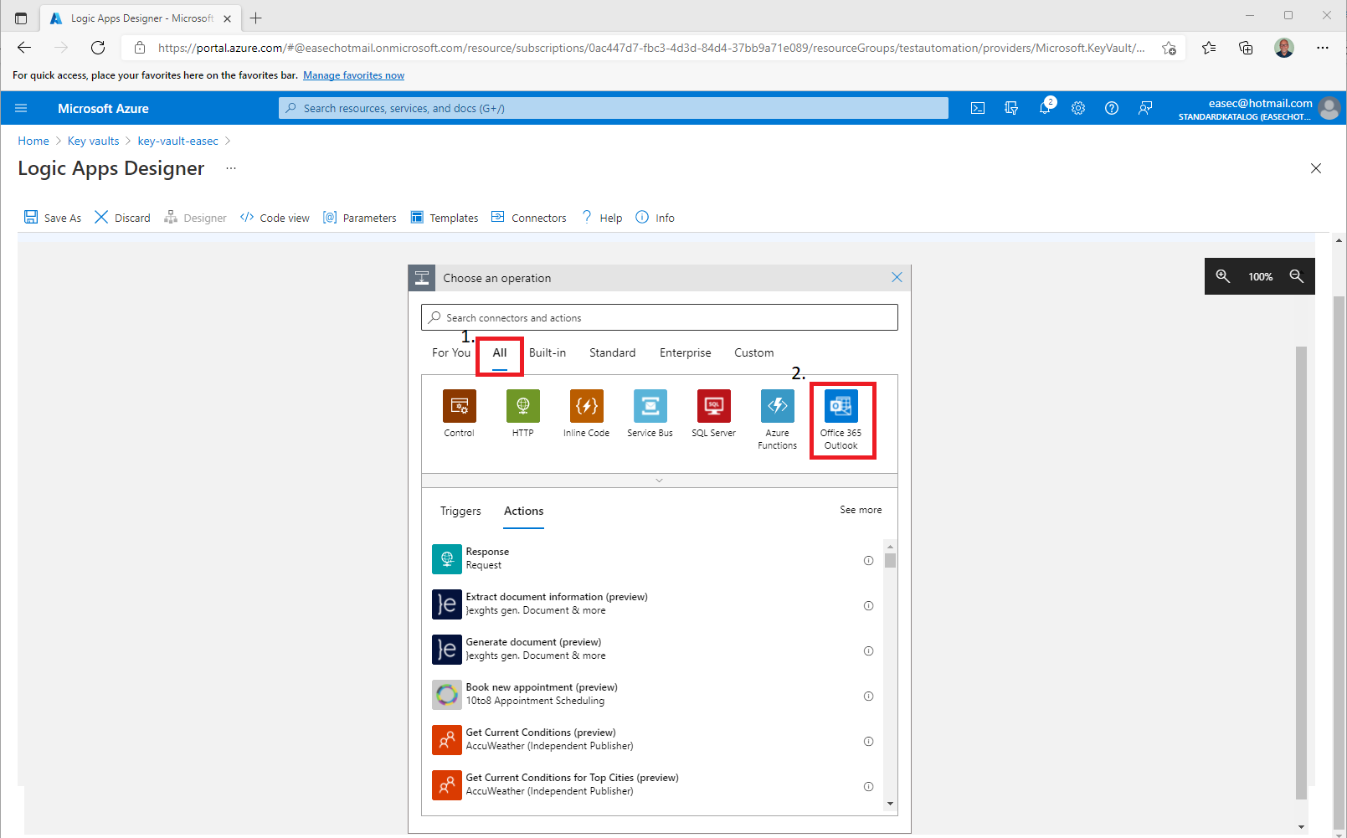Switch to the Built-in connectors tab
Screen dimensions: 1347x838
547,352
